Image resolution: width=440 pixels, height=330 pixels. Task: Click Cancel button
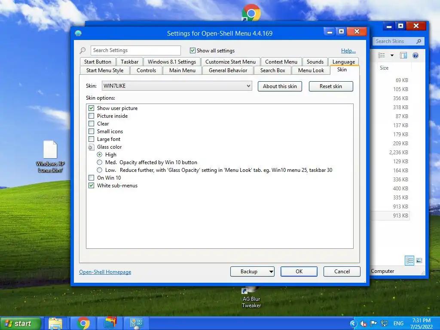pos(342,272)
